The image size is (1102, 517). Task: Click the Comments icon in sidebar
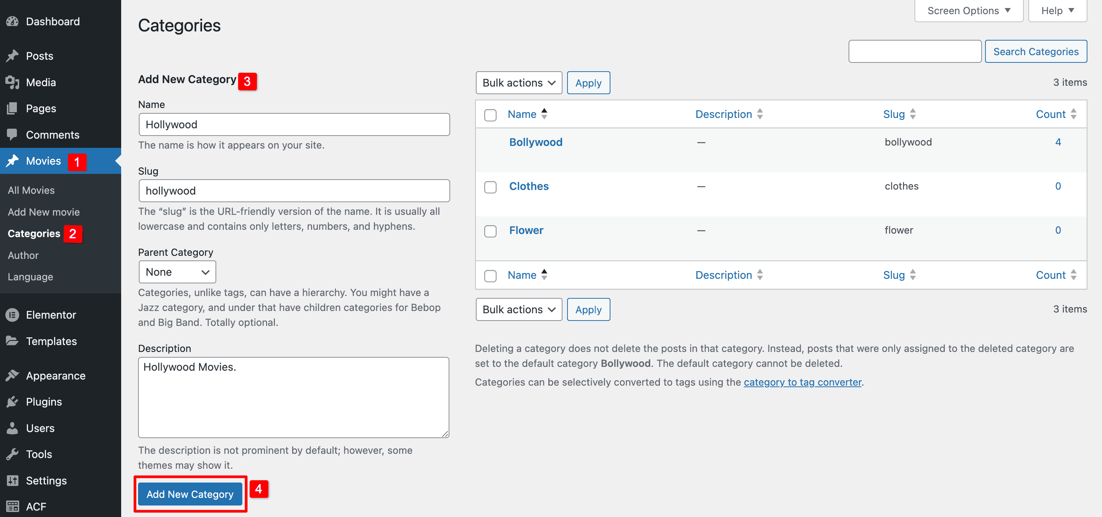pos(13,135)
